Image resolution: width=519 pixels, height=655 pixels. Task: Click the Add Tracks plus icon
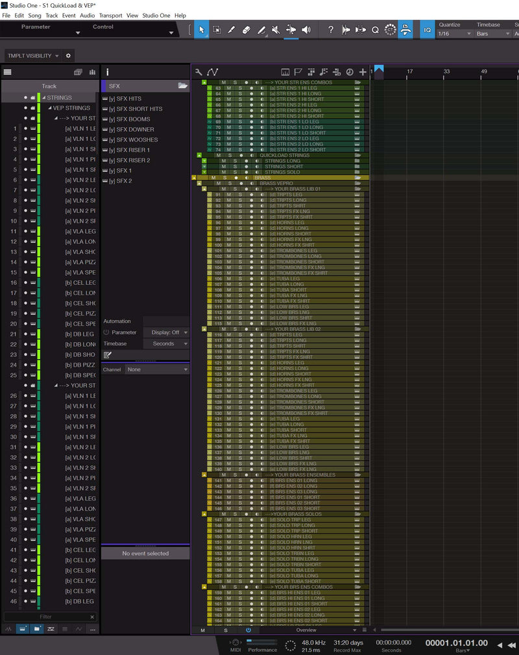tap(362, 72)
